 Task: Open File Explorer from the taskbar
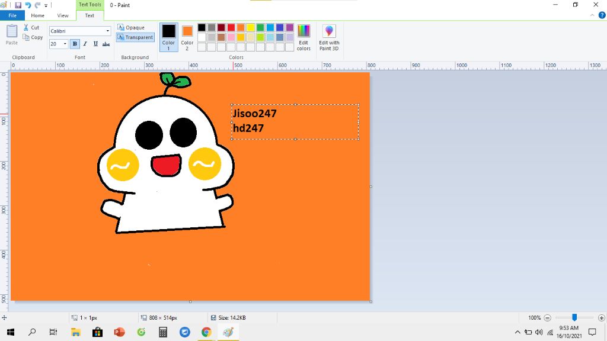click(x=75, y=332)
